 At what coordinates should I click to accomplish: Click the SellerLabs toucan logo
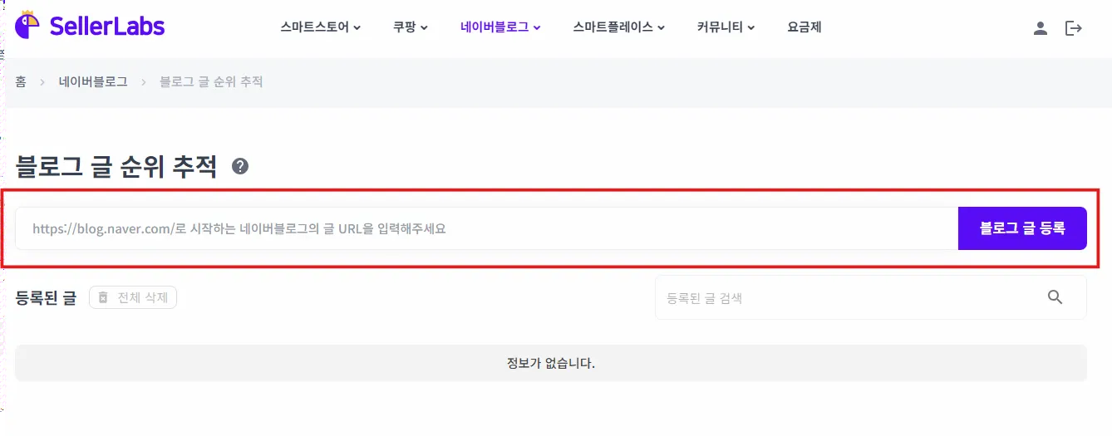tap(28, 24)
